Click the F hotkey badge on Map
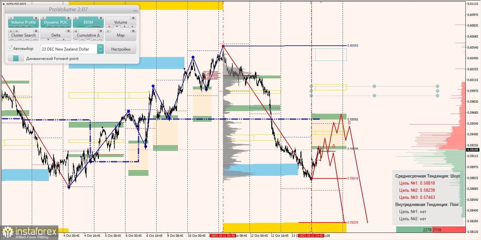The height and width of the screenshot is (240, 481). tap(109, 31)
